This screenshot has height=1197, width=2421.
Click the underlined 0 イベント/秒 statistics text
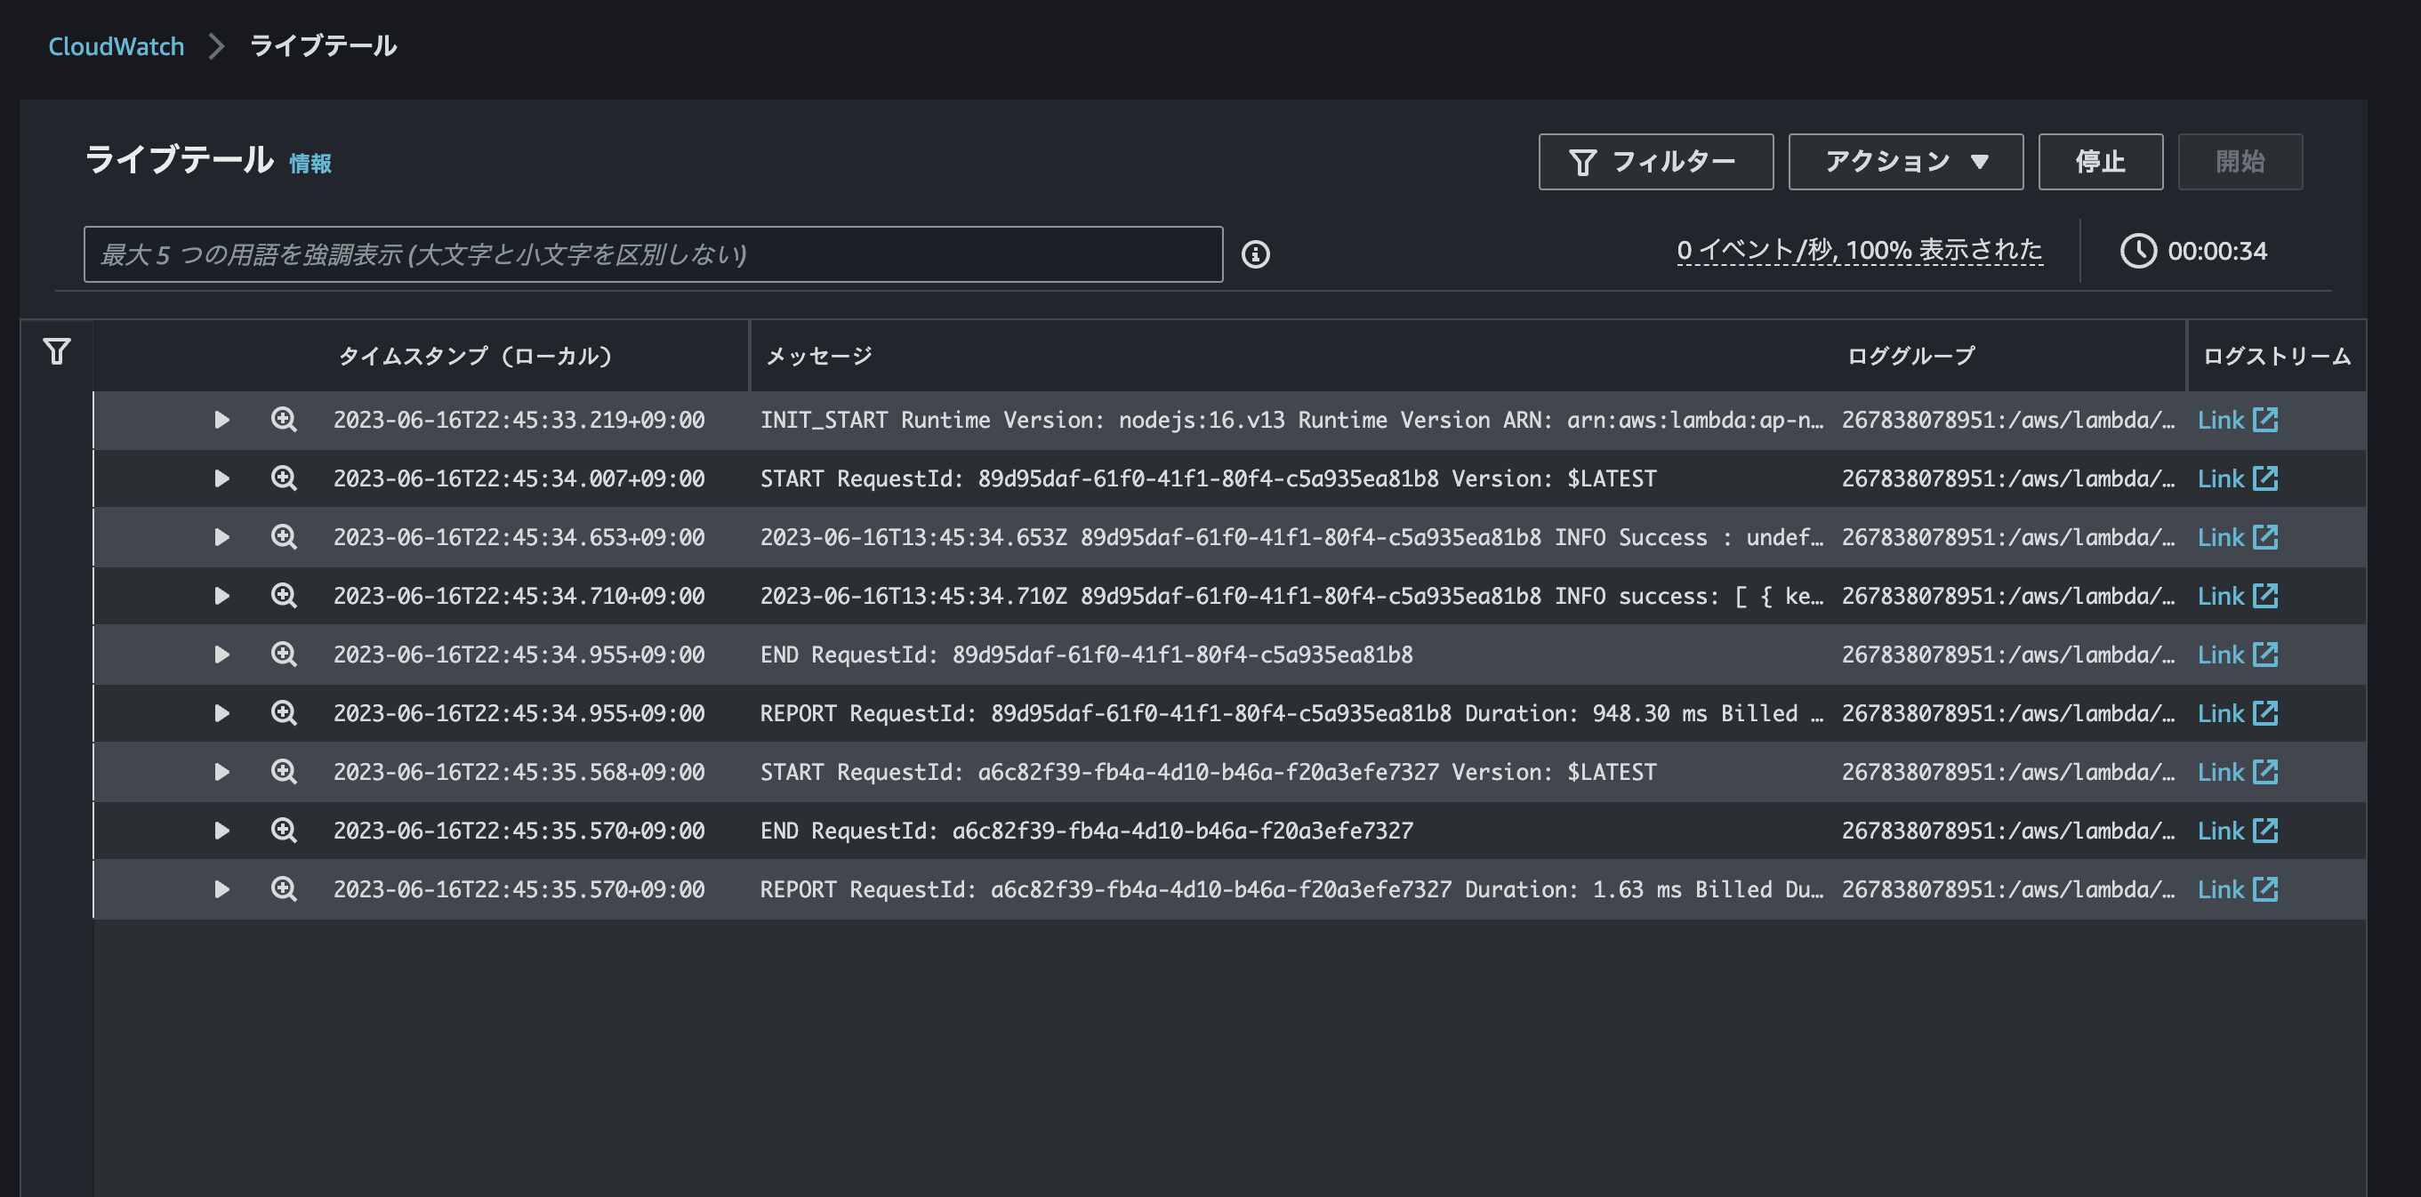(x=1861, y=251)
